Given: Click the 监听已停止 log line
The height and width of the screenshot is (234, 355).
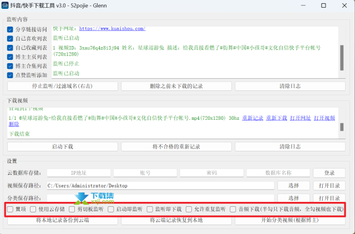Looking at the screenshot, I should pyautogui.click(x=66, y=64).
